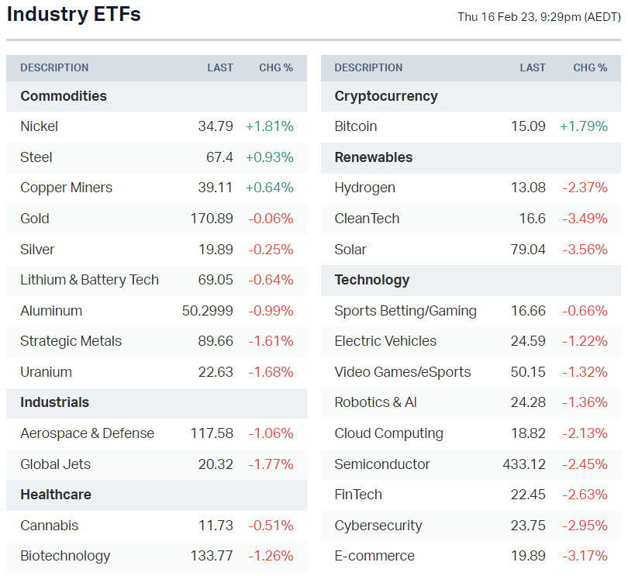Screen dimensions: 628x576
Task: Click LAST column header in right table
Action: tap(533, 68)
